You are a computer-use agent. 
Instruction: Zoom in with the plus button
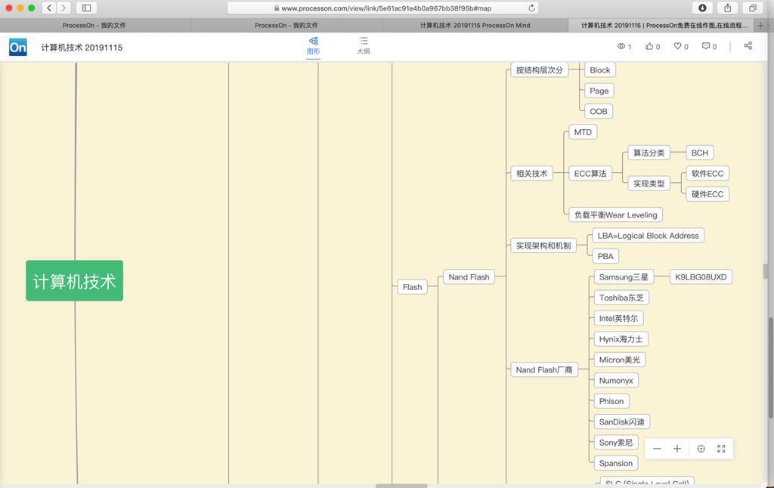coord(677,449)
